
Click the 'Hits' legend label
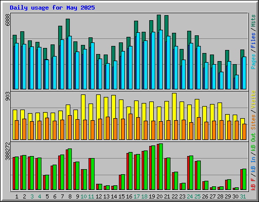pyautogui.click(x=253, y=21)
